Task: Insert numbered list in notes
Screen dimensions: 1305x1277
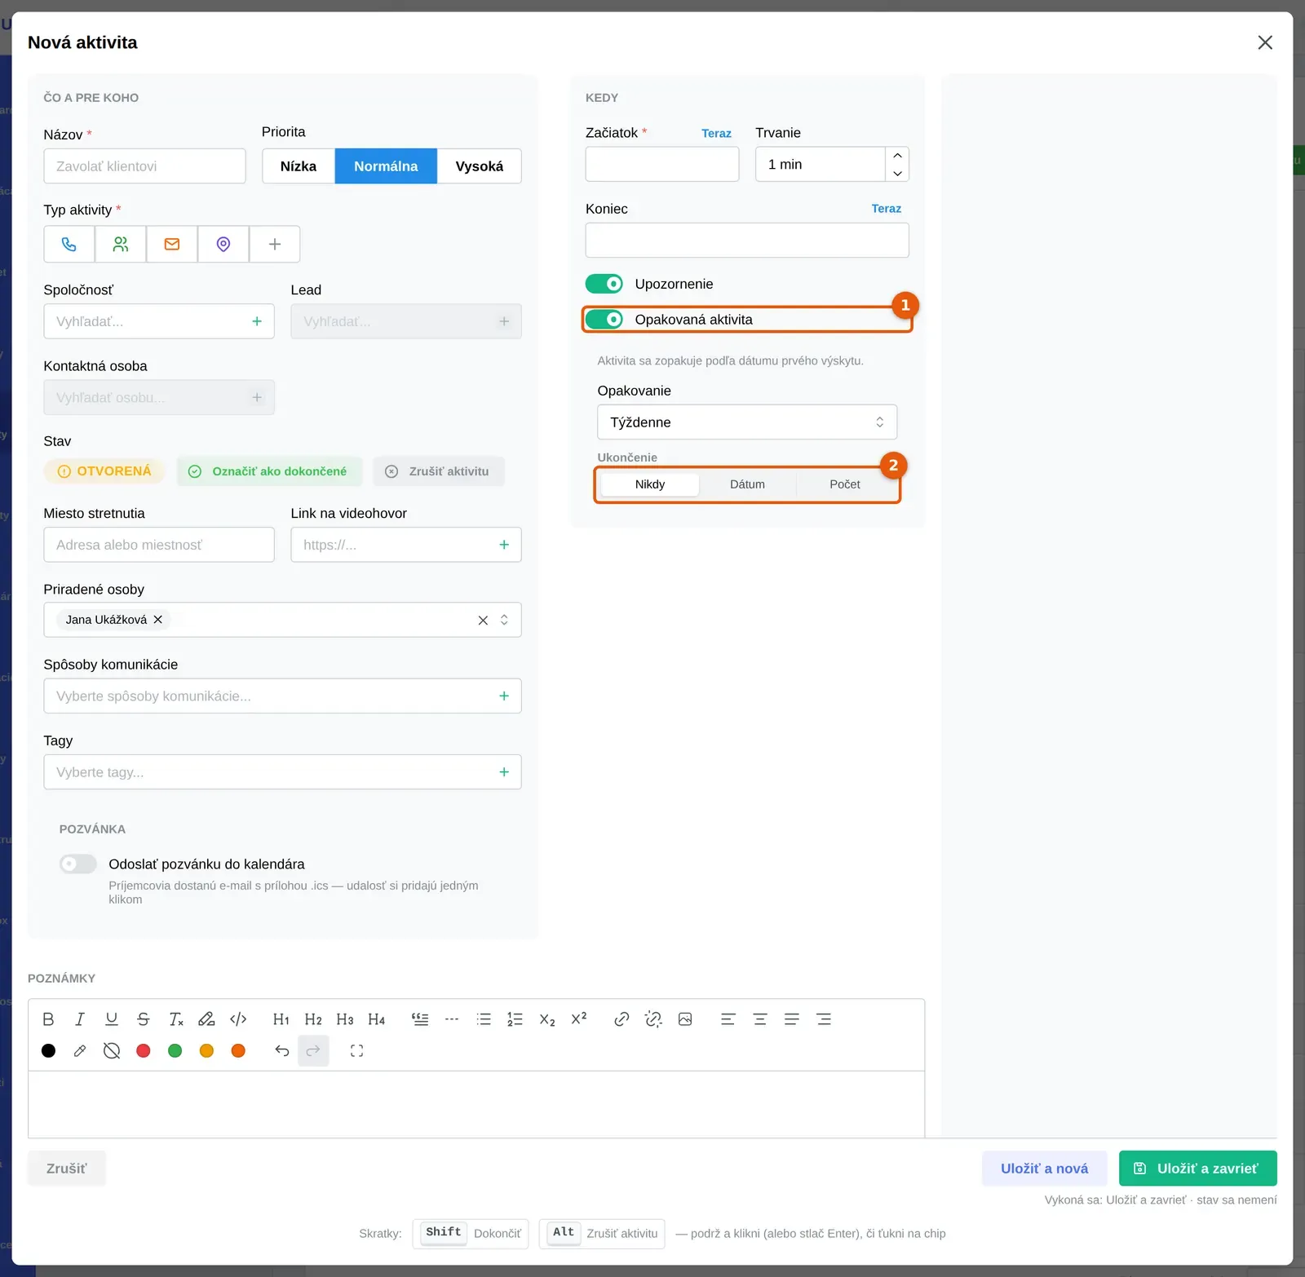Action: (x=515, y=1019)
